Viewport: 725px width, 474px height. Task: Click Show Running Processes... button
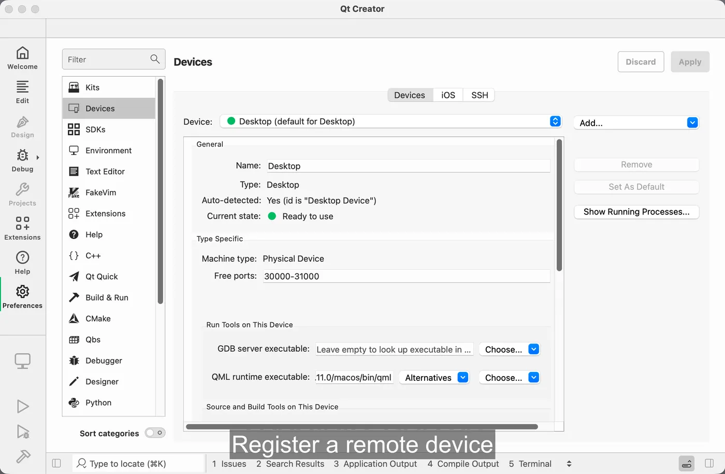(636, 212)
